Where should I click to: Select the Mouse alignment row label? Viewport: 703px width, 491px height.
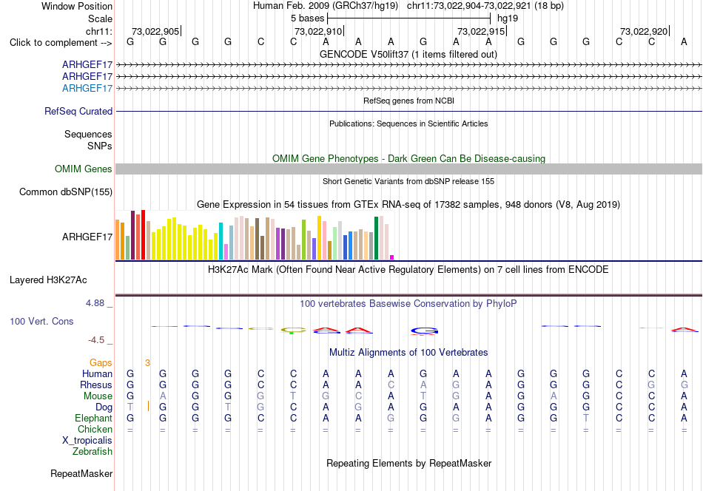(98, 396)
